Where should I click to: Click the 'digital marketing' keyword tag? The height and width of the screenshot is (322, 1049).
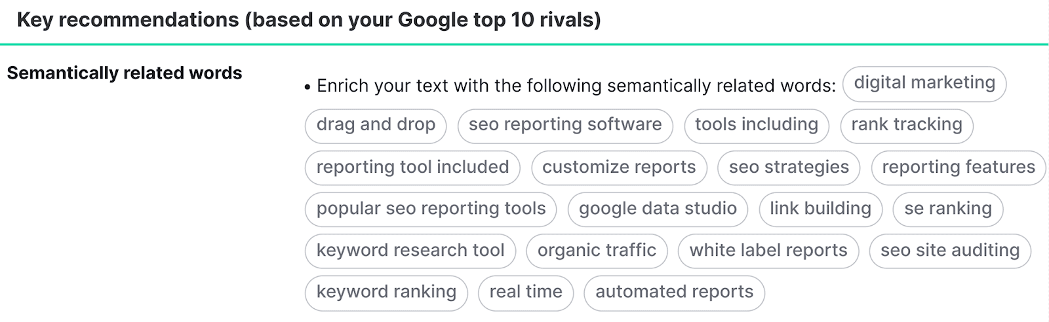coord(924,83)
